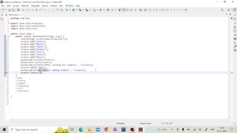Click the Save All toolbar icon
237x133 pixels.
[13, 10]
